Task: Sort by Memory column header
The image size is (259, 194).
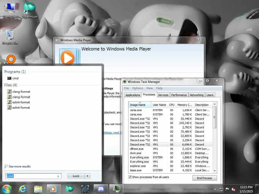Action: pyautogui.click(x=185, y=105)
